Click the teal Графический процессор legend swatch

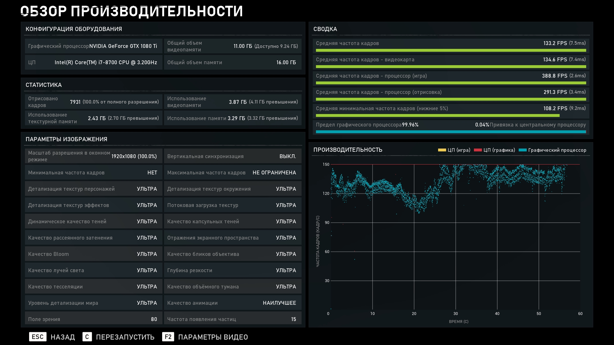coord(523,150)
